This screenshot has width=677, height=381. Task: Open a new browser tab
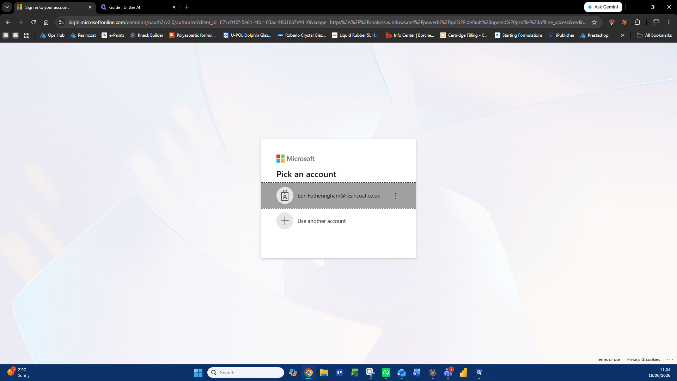187,7
